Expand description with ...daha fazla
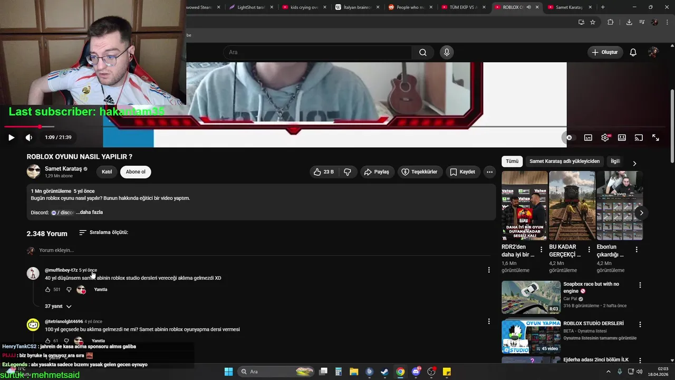The image size is (675, 380). [x=90, y=212]
